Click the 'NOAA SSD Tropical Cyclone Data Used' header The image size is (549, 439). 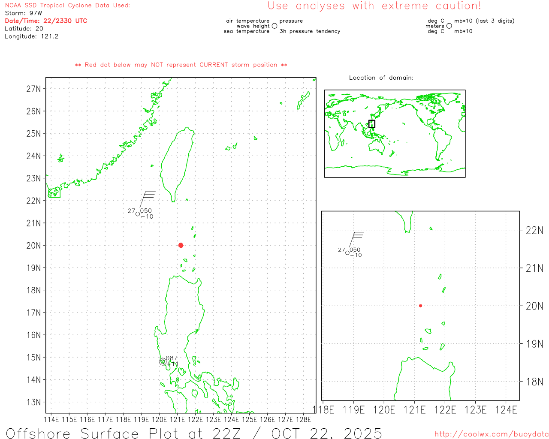67,6
